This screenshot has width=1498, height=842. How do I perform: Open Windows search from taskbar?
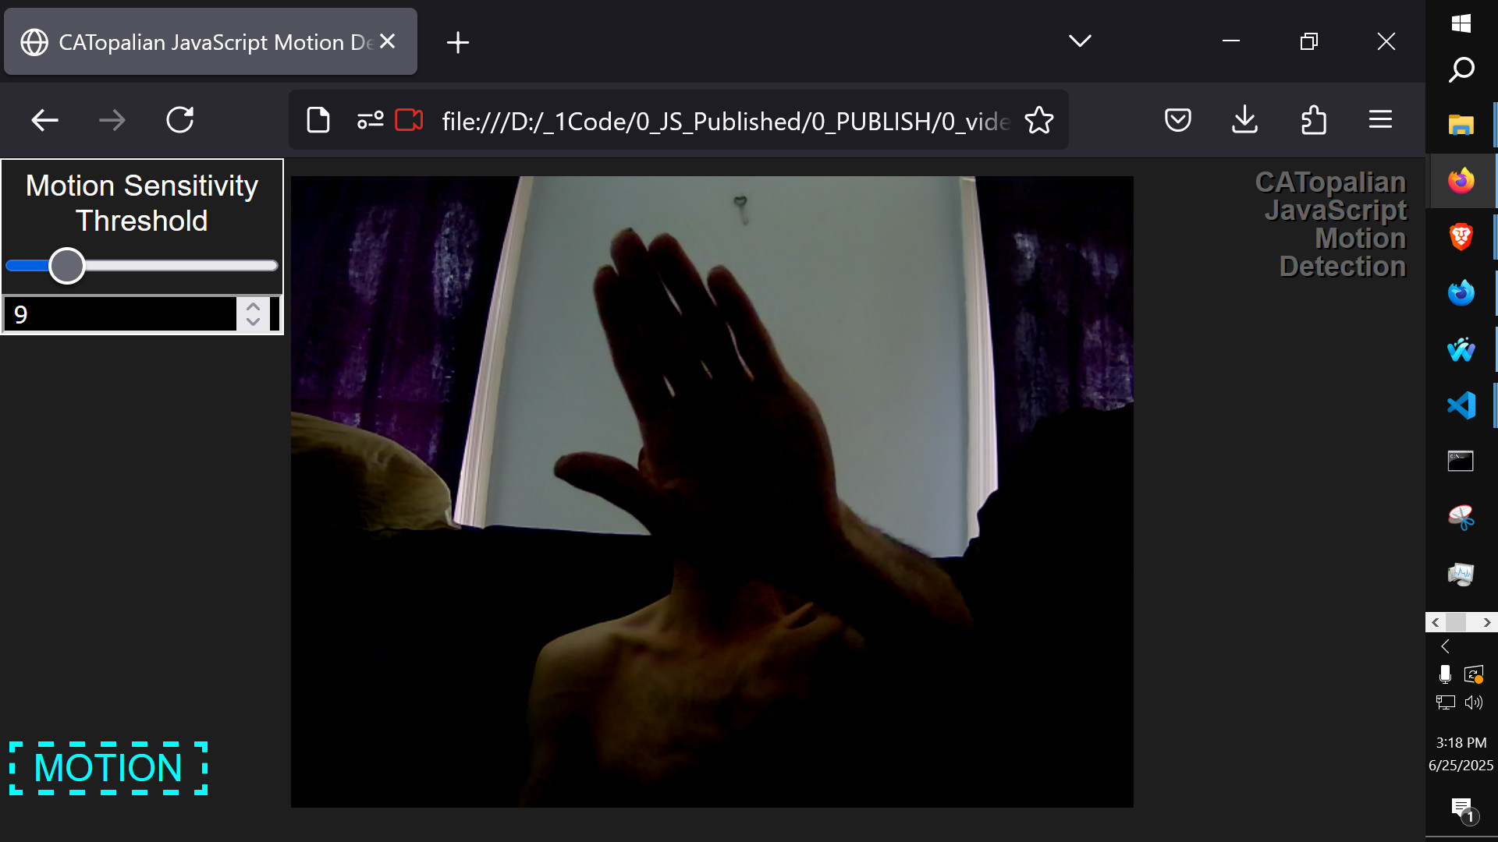tap(1461, 69)
